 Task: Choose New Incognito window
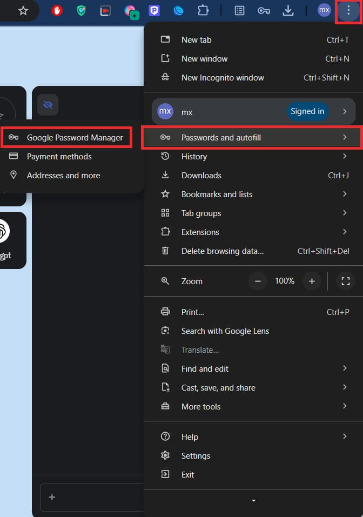click(x=253, y=77)
